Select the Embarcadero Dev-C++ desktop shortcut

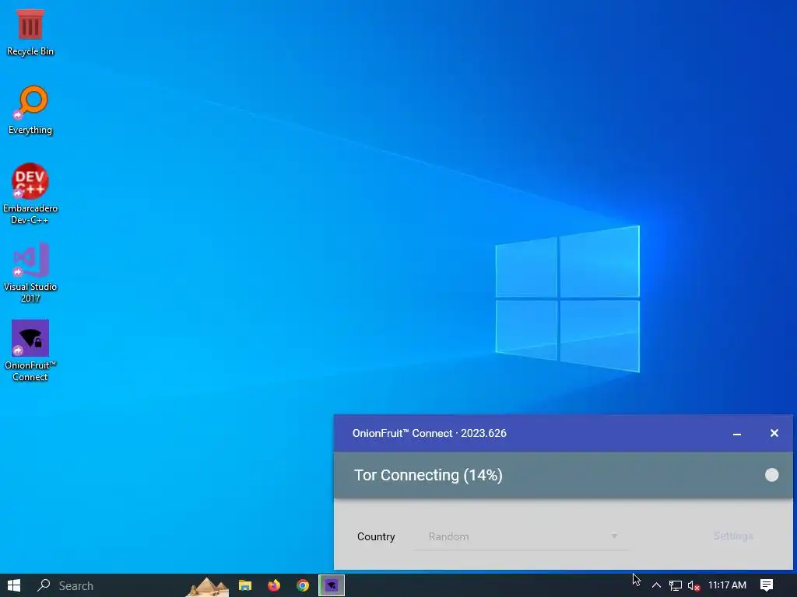pyautogui.click(x=30, y=194)
